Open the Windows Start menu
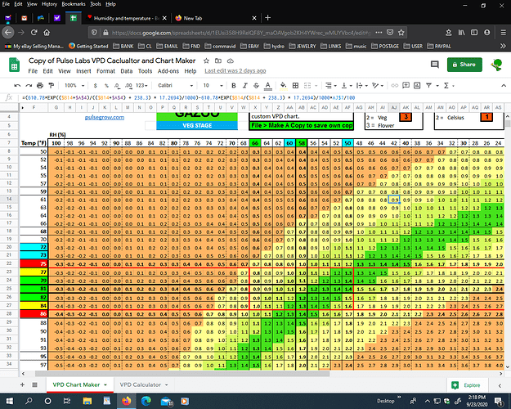511x409 pixels. click(x=10, y=401)
